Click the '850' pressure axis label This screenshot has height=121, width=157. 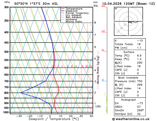point(7,98)
